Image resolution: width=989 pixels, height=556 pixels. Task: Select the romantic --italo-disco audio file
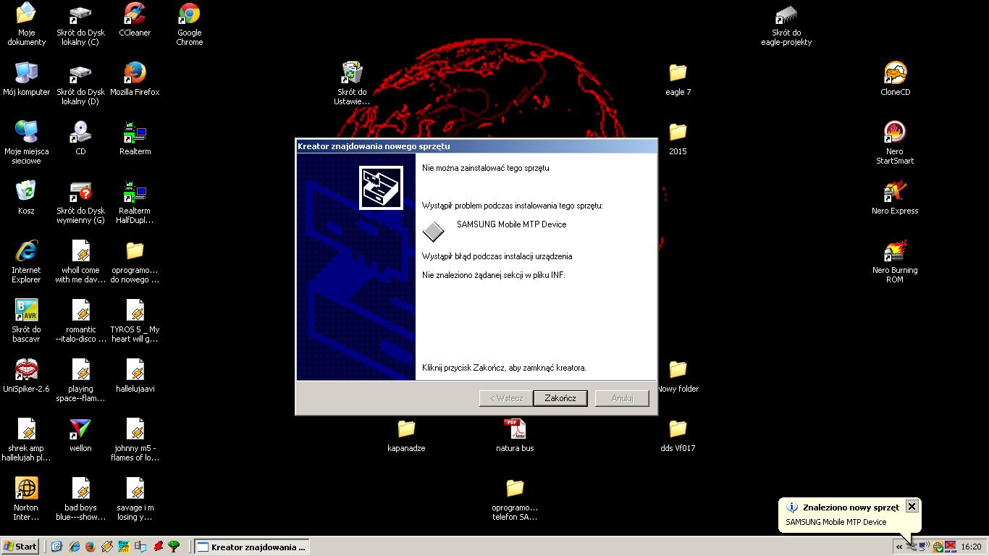[x=80, y=321]
